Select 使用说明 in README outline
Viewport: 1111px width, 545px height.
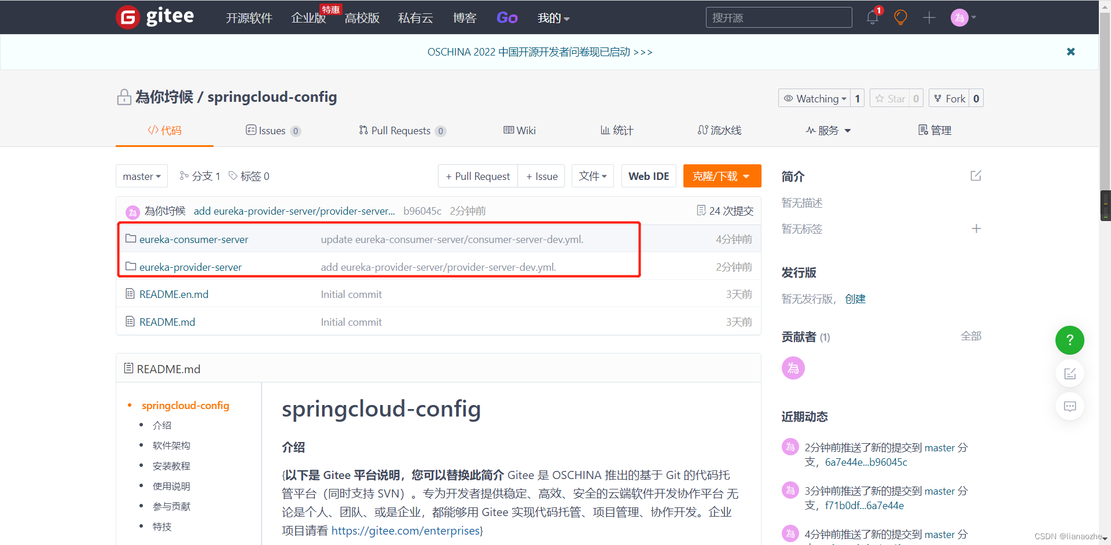point(171,486)
